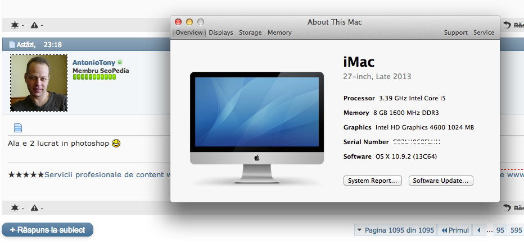The image size is (524, 245).
Task: Open the Service section
Action: pyautogui.click(x=484, y=33)
